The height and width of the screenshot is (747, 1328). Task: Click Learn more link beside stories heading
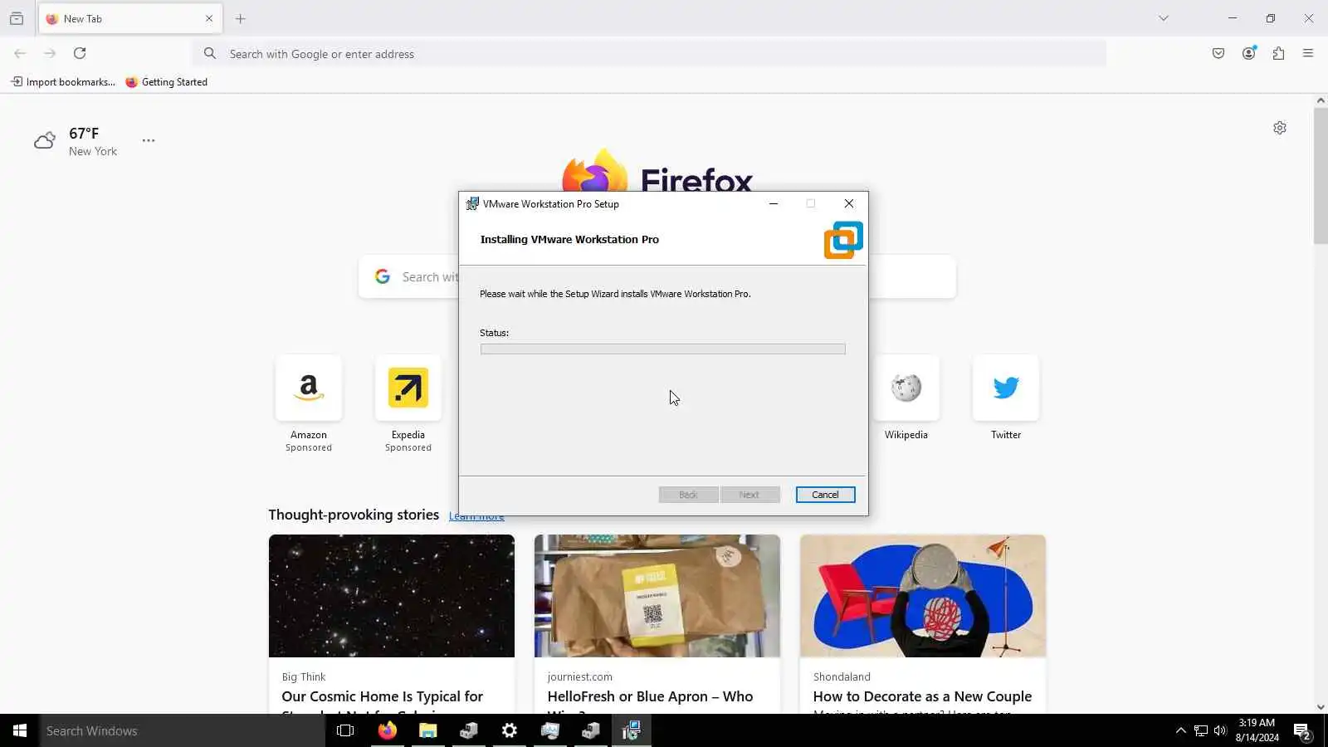point(476,516)
